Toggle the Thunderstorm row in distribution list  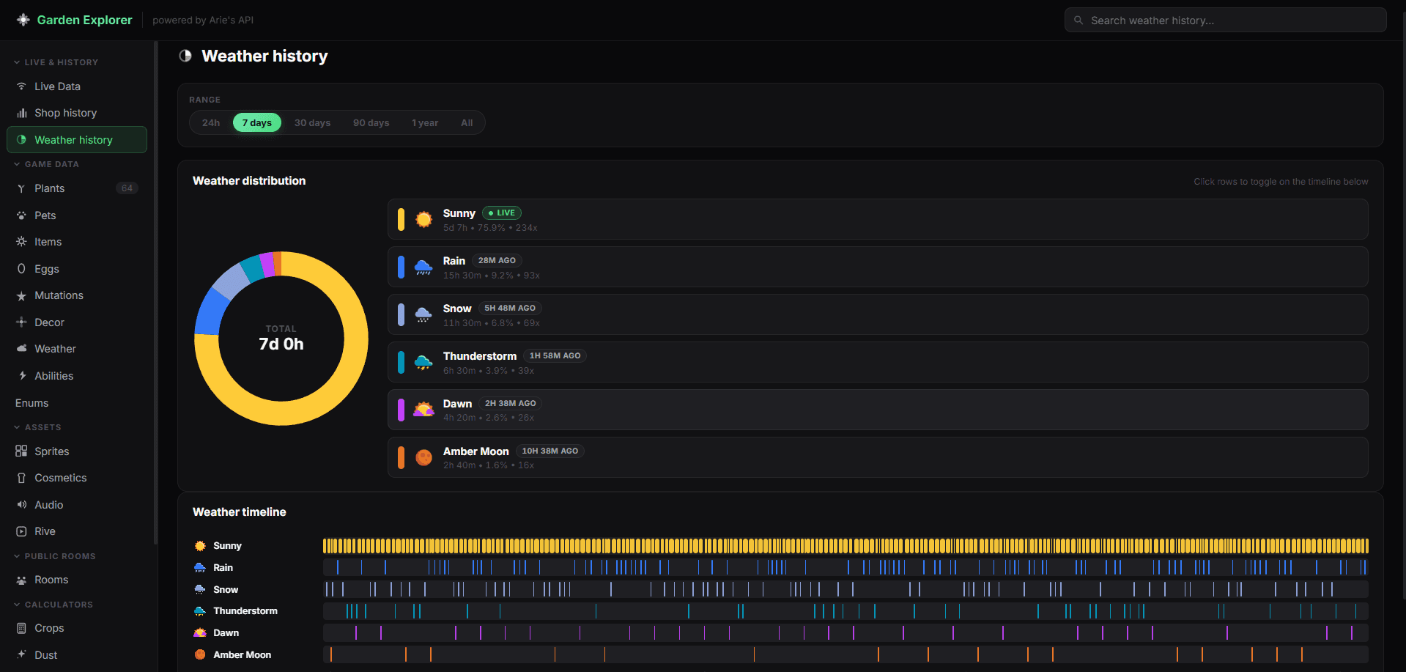878,362
